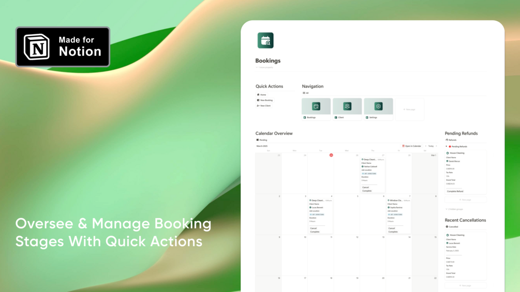
Task: Open the Bookings navigation card thumbnail
Action: click(316, 106)
